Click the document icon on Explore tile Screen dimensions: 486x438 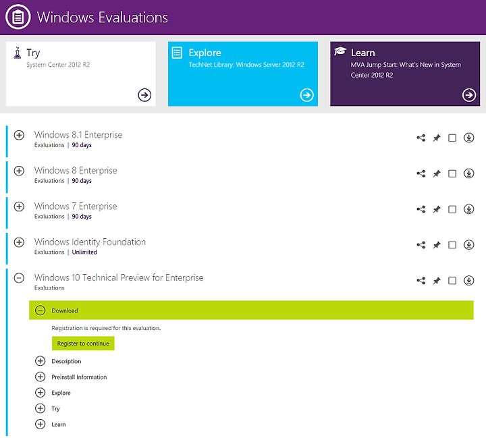click(177, 53)
